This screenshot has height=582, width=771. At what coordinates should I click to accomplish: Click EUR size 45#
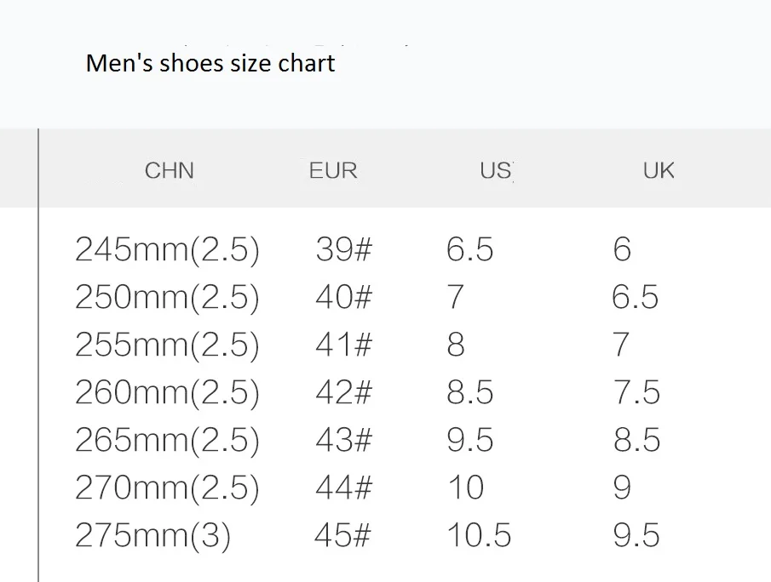click(x=342, y=535)
